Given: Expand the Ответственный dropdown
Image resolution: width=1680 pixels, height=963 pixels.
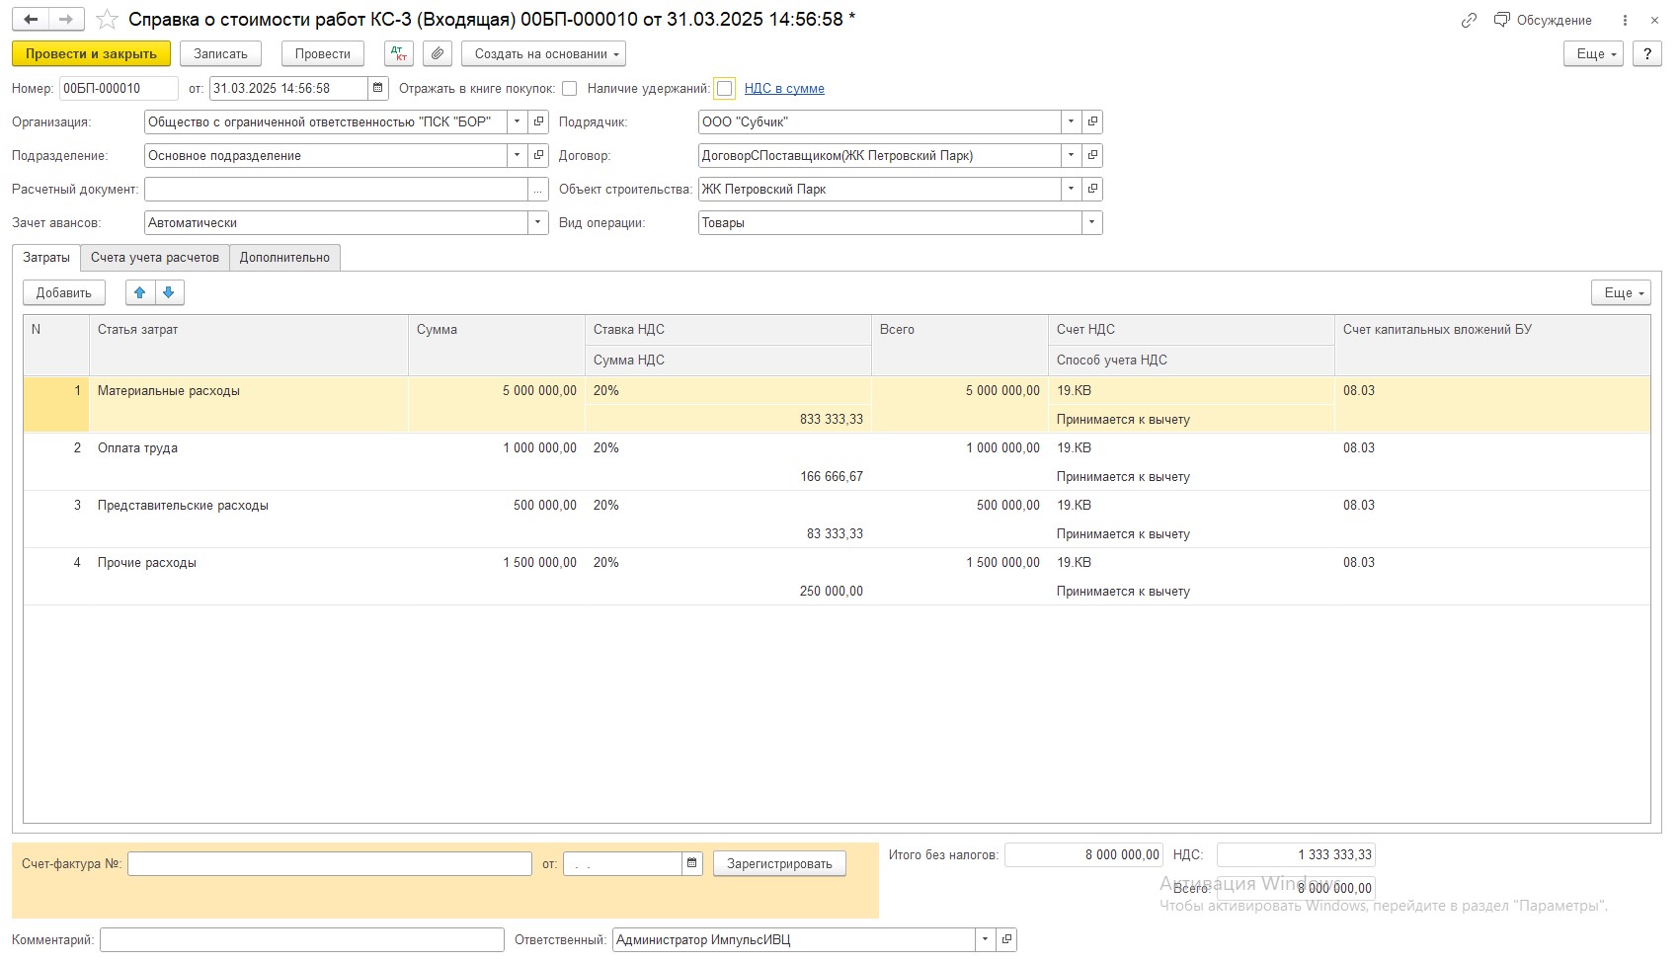Looking at the screenshot, I should 986,939.
